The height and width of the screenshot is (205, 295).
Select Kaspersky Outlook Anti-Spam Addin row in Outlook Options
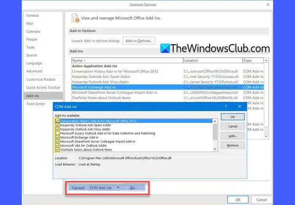pos(167,77)
